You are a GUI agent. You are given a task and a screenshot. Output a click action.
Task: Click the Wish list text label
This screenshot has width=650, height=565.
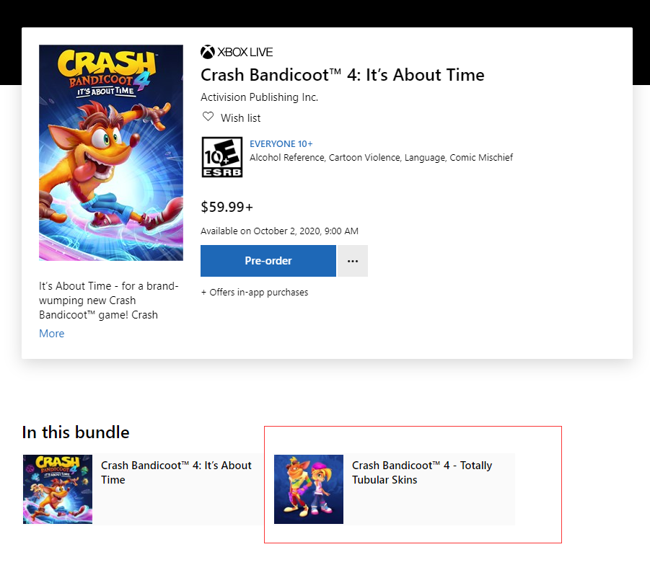click(241, 118)
